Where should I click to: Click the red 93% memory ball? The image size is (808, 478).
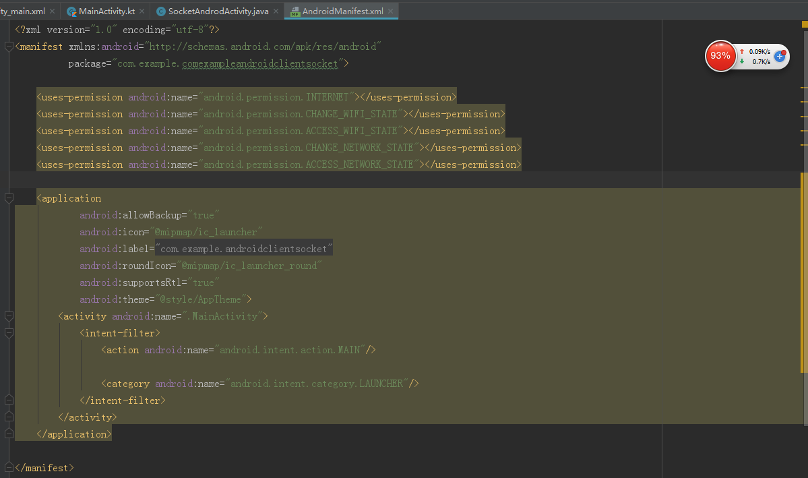720,56
